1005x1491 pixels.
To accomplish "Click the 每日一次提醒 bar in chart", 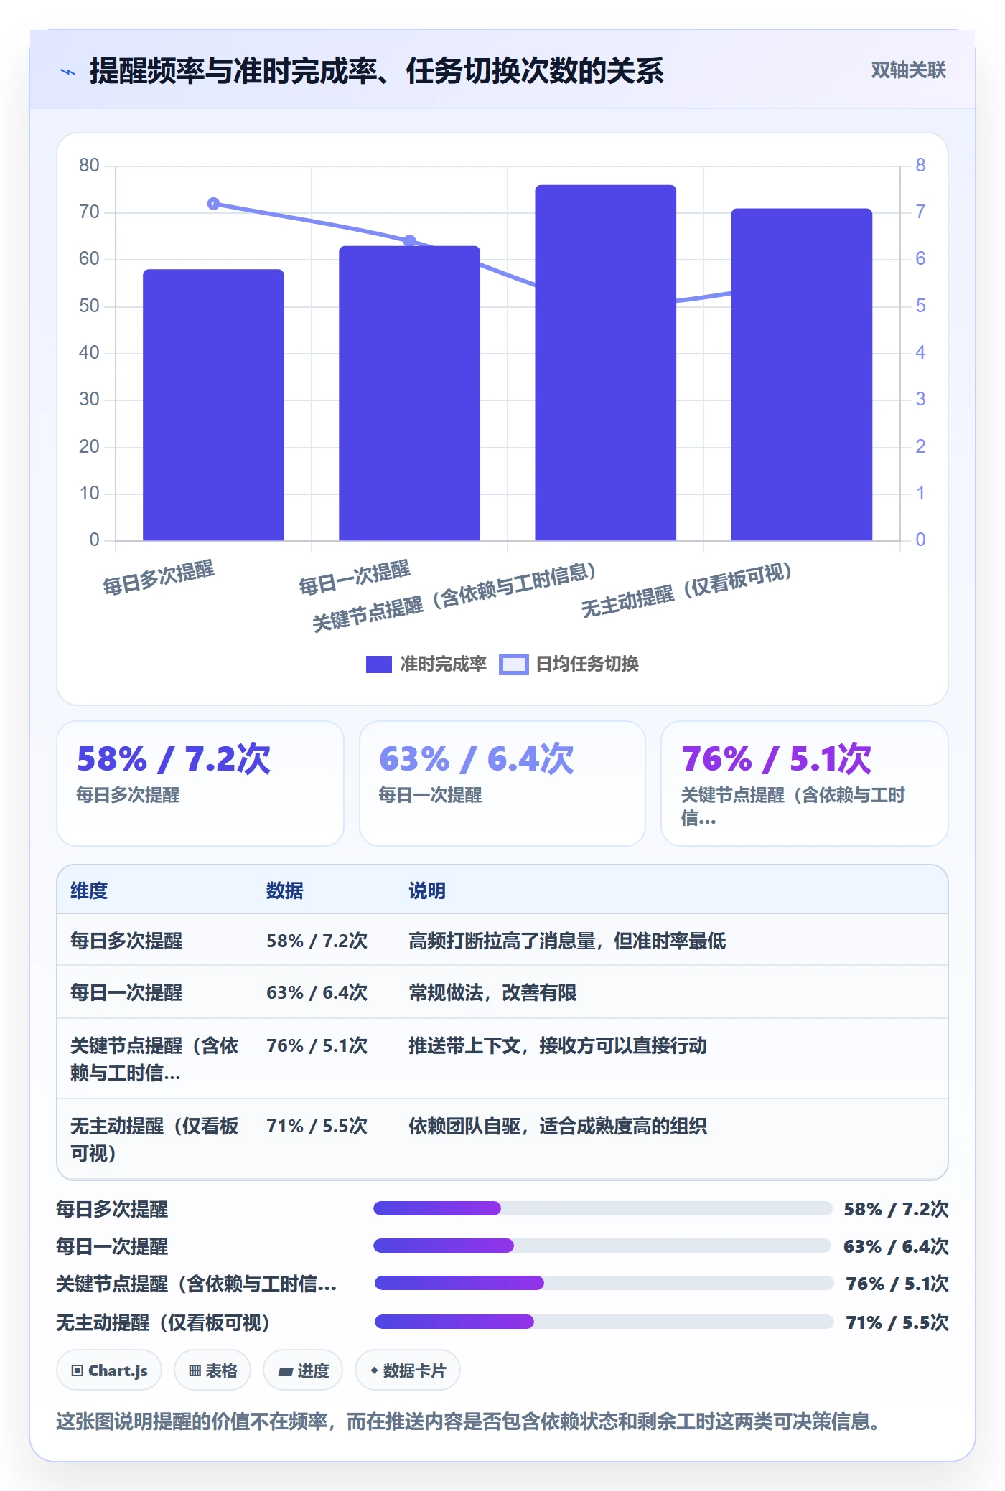I will tap(409, 393).
